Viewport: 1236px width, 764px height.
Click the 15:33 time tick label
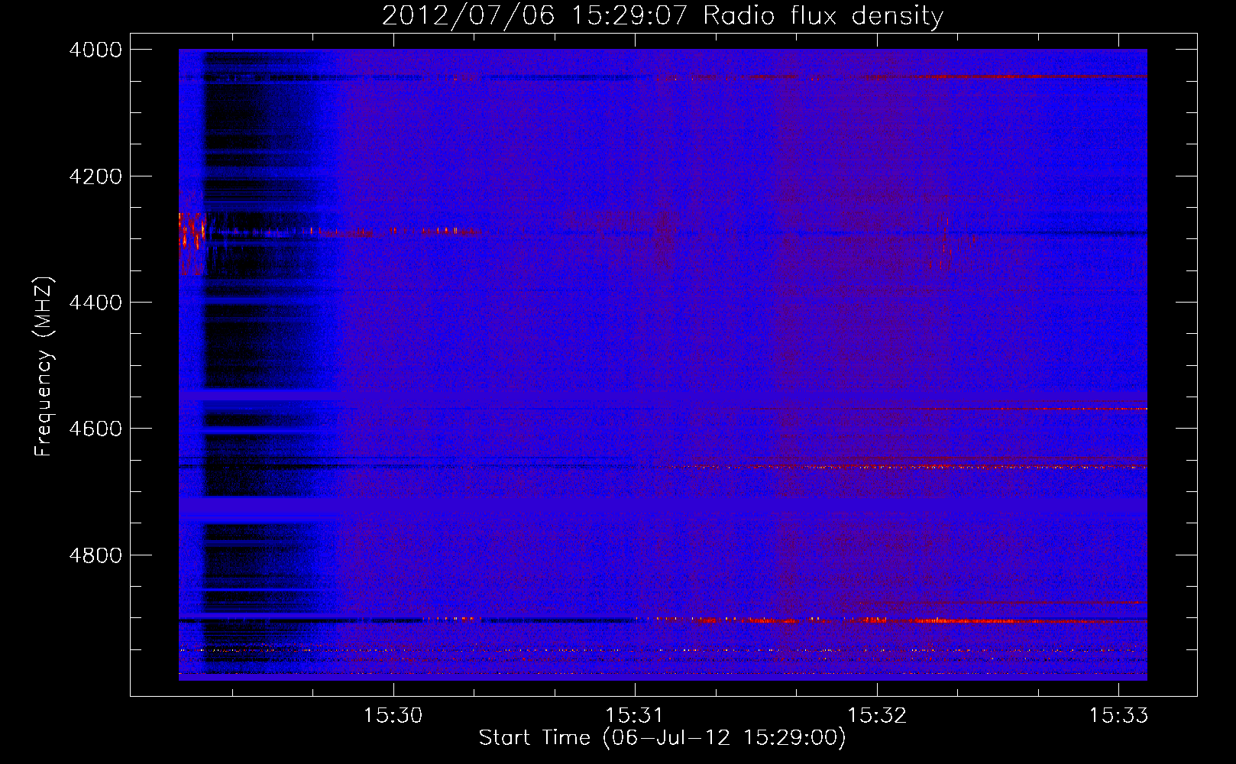1118,715
